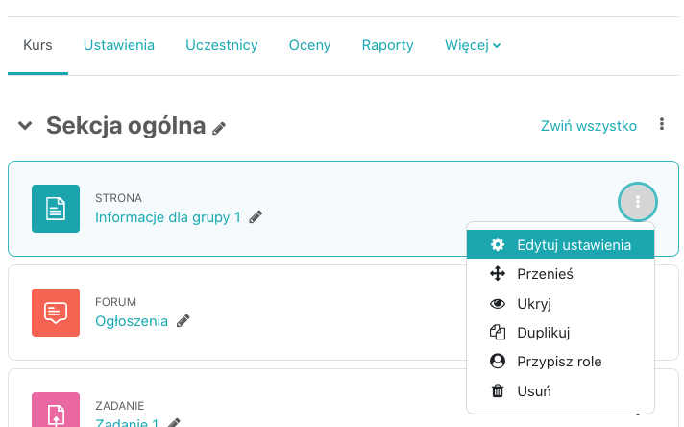Expand the Więcej dropdown
This screenshot has height=427, width=684.
click(x=473, y=45)
